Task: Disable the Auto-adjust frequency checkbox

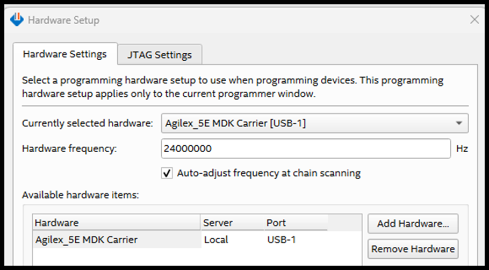Action: (x=167, y=173)
